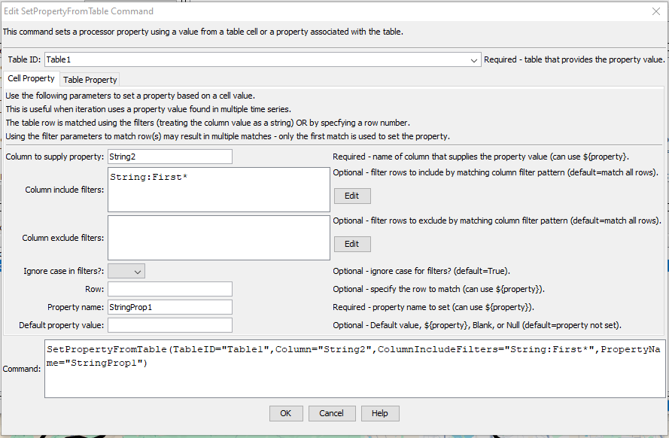Click the dialog title 'Edit SetPropertyFromTable Command'

78,11
